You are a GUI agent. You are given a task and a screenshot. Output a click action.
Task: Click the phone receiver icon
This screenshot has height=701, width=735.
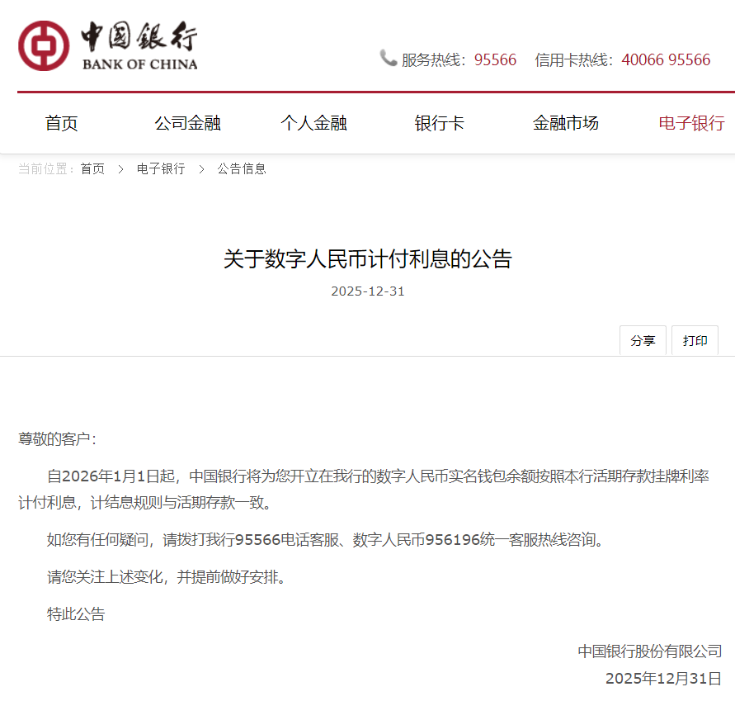(x=386, y=59)
